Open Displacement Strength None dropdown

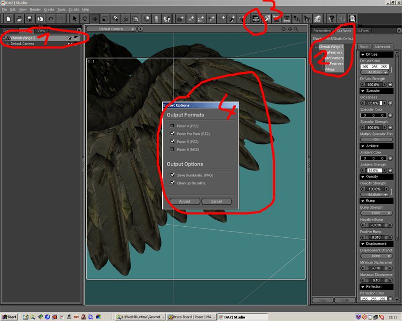tap(376, 256)
